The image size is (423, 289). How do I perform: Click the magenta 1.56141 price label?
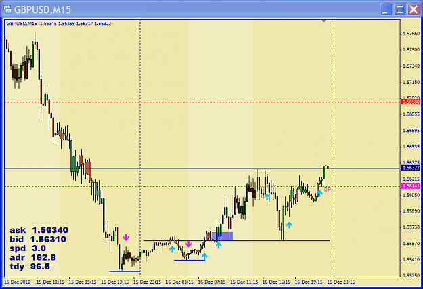click(x=410, y=186)
